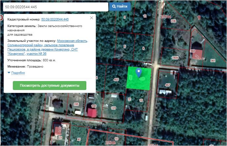This screenshot has height=146, width=227.
Task: Select parcel 1406 on the map
Action: click(175, 58)
